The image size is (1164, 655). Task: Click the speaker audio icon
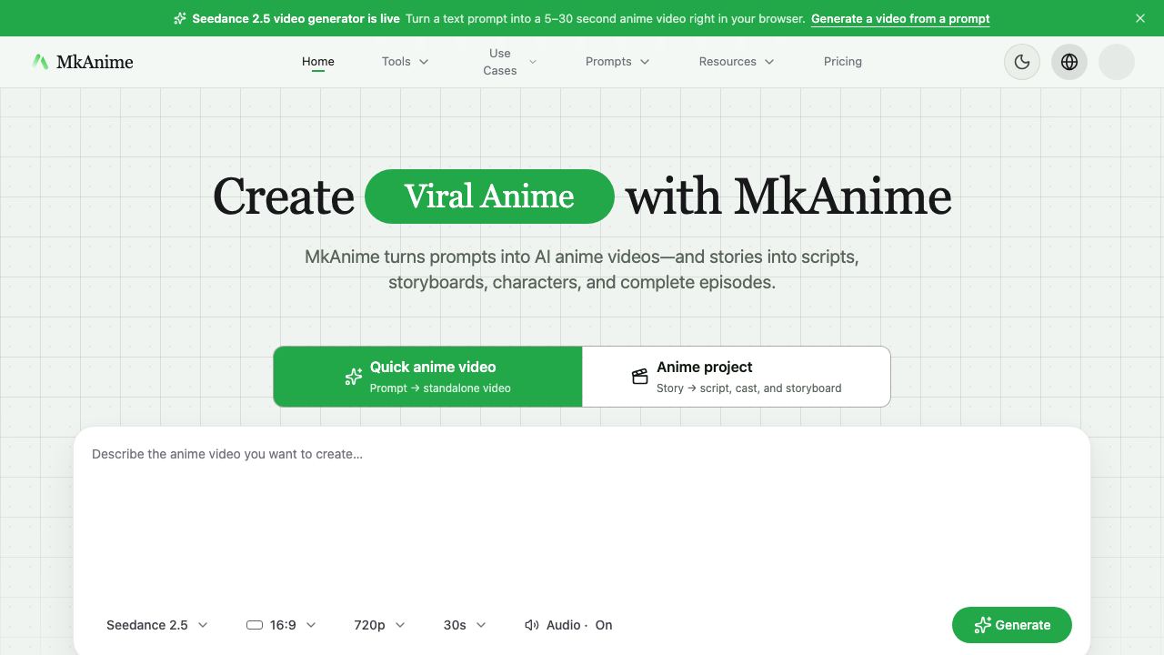pos(532,625)
